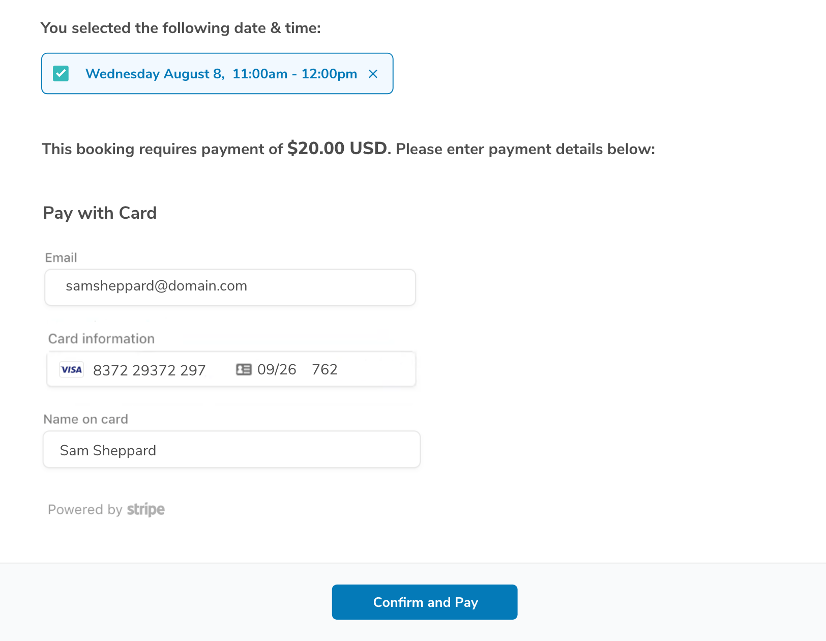Click the Powered by text
826x641 pixels.
(85, 510)
